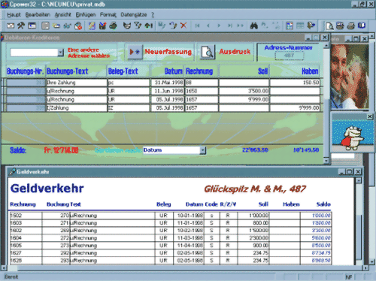Select the 'Ihre Zahlung' booking text cell
Image resolution: width=376 pixels, height=281 pixels.
(77, 83)
